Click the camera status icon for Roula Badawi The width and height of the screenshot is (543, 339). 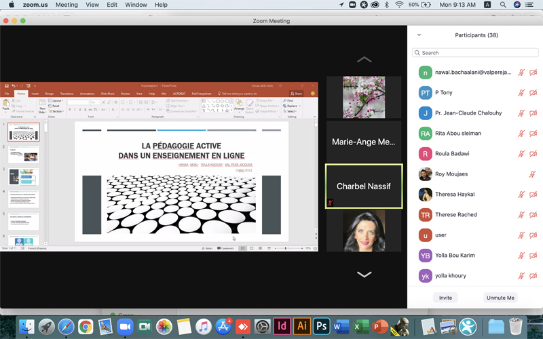(533, 154)
